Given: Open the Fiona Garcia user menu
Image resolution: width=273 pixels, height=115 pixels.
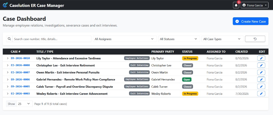Looking at the screenshot, I should point(255,5).
